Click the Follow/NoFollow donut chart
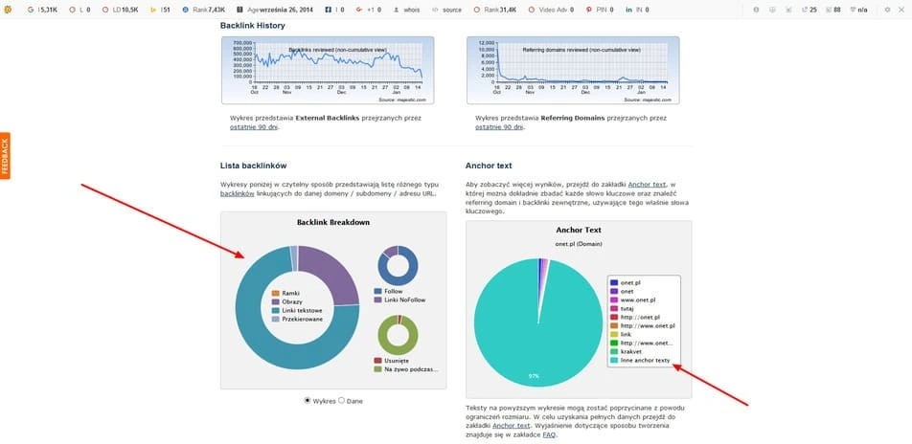 pos(398,265)
